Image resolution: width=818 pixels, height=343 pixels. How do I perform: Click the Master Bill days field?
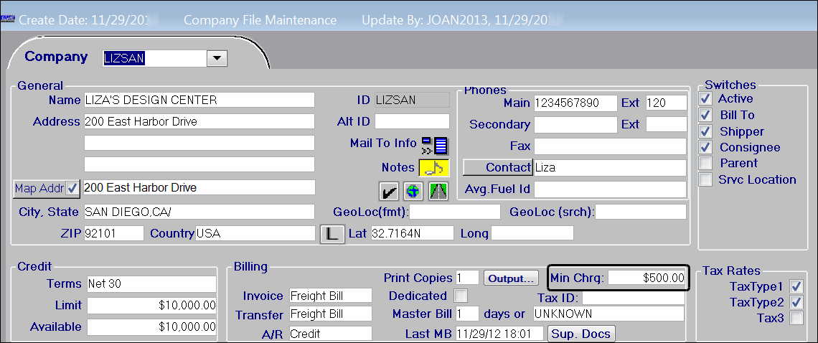[467, 314]
